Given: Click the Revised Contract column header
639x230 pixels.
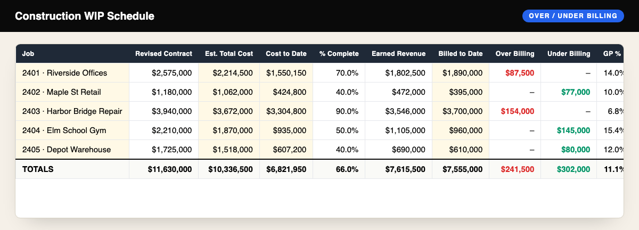Looking at the screenshot, I should pos(163,54).
